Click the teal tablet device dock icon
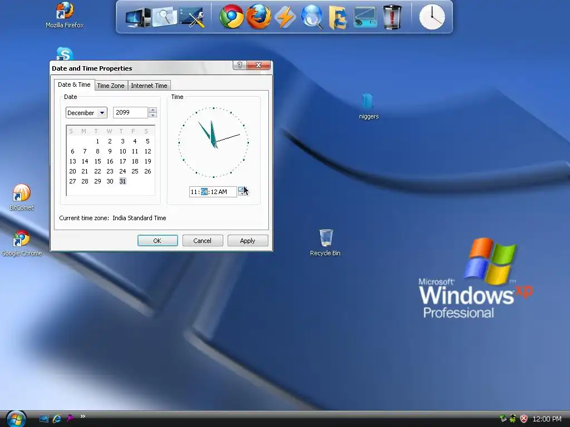570x427 pixels. tap(365, 17)
